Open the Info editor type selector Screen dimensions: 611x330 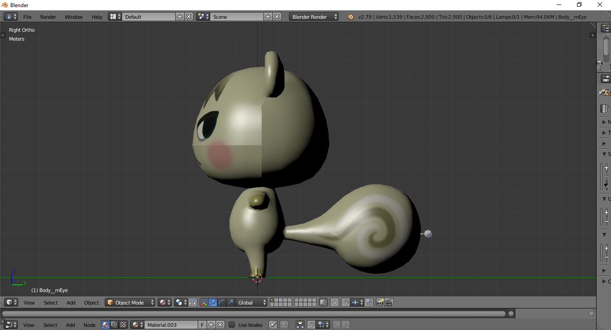(x=11, y=17)
